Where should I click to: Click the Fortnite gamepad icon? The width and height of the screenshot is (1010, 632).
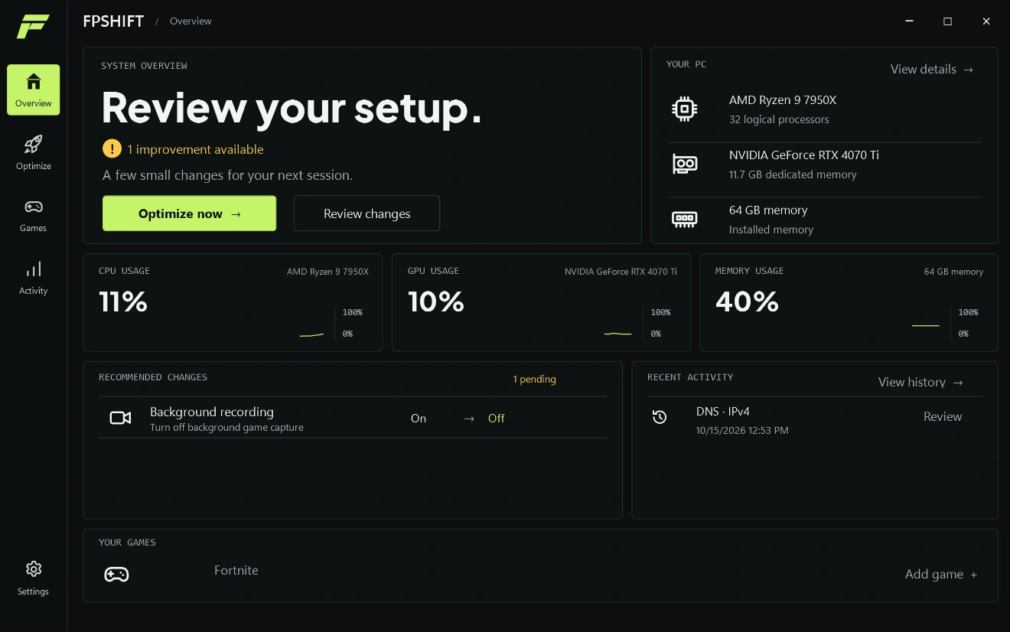(116, 574)
